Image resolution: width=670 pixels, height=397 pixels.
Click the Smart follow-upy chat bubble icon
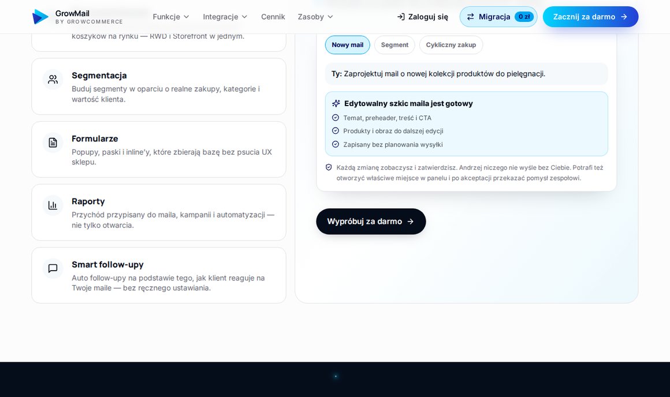point(53,268)
